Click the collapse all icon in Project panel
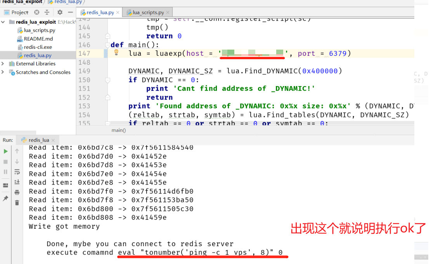The image size is (431, 264). tap(47, 12)
